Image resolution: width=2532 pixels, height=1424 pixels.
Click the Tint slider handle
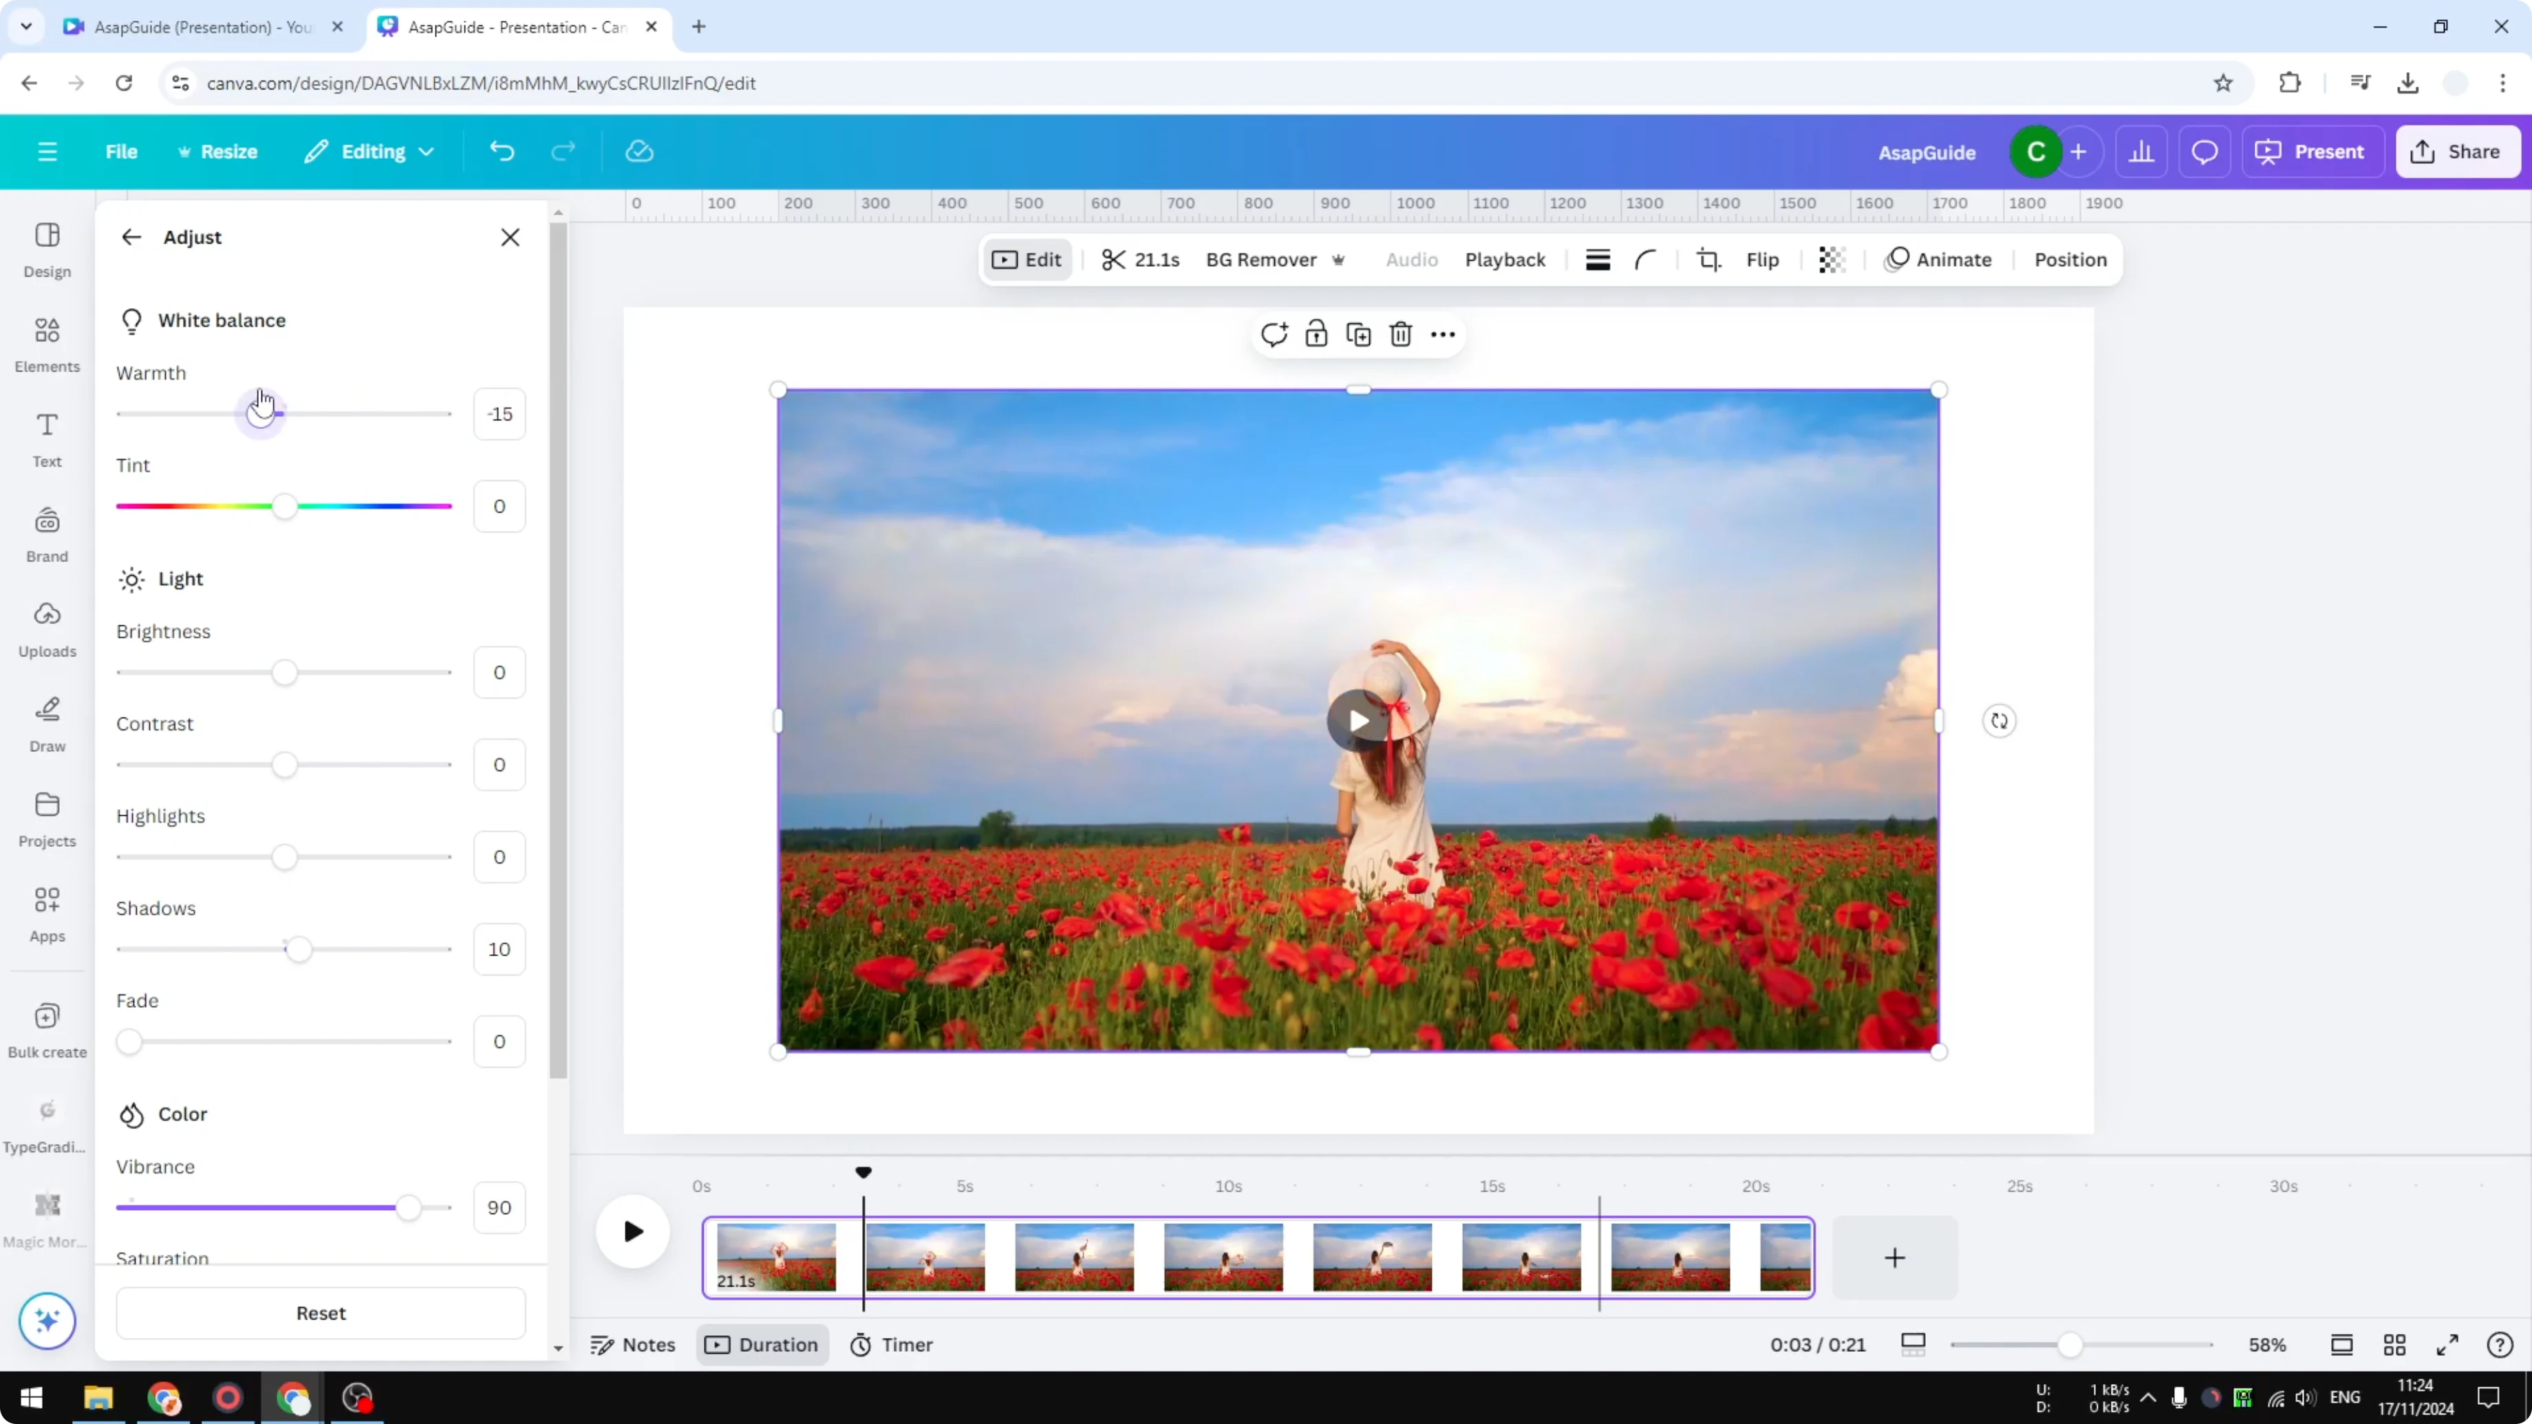[x=283, y=506]
